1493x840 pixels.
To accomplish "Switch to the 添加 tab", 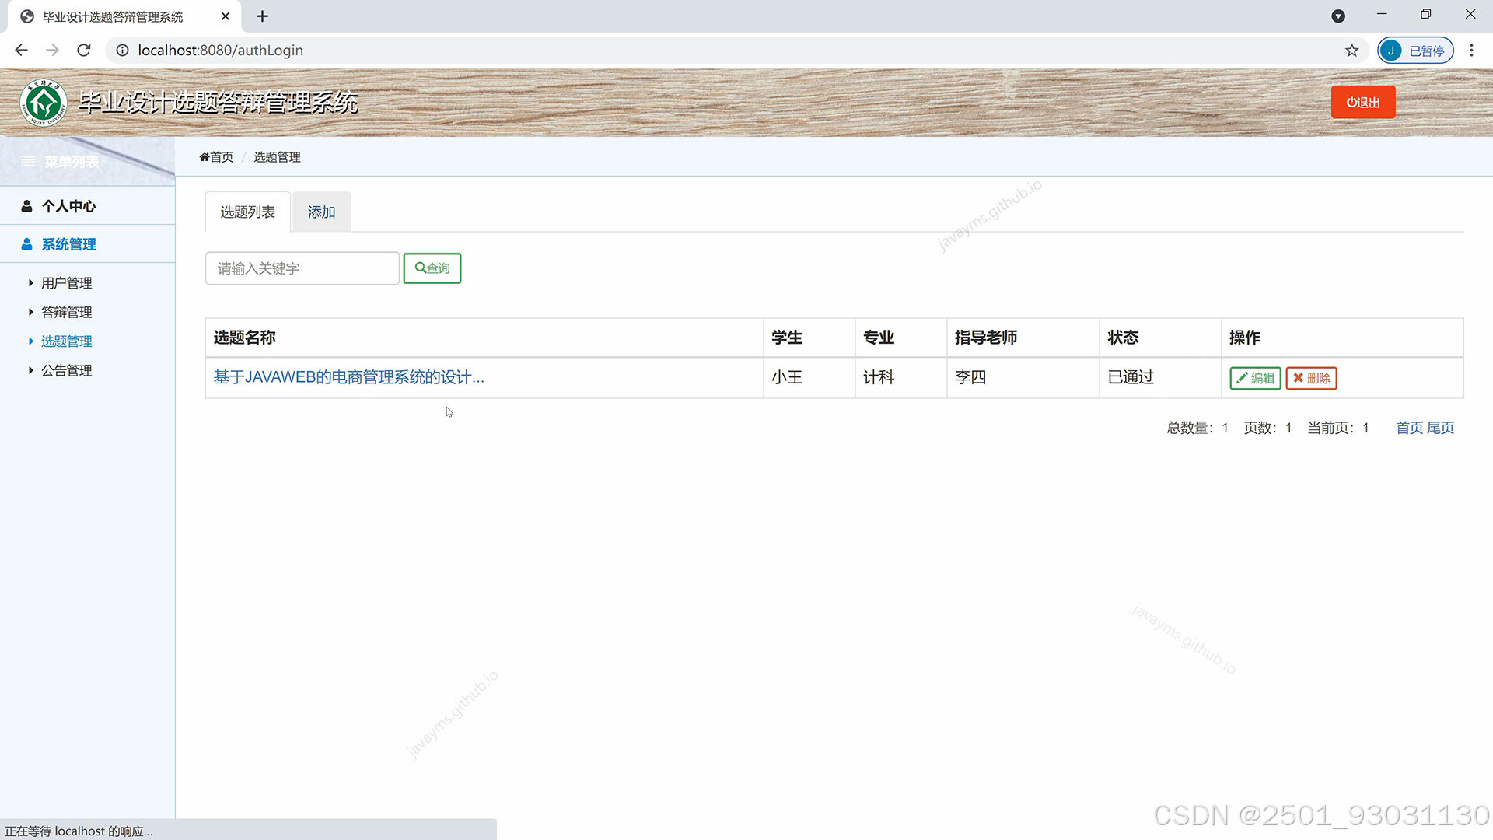I will pos(321,212).
